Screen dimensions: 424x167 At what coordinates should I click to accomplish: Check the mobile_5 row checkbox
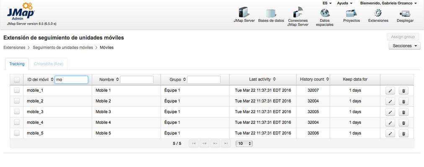pos(17,133)
